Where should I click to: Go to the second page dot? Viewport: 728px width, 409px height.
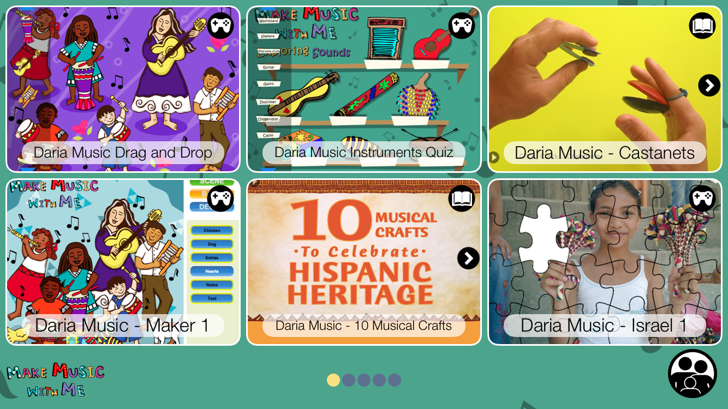coord(349,380)
